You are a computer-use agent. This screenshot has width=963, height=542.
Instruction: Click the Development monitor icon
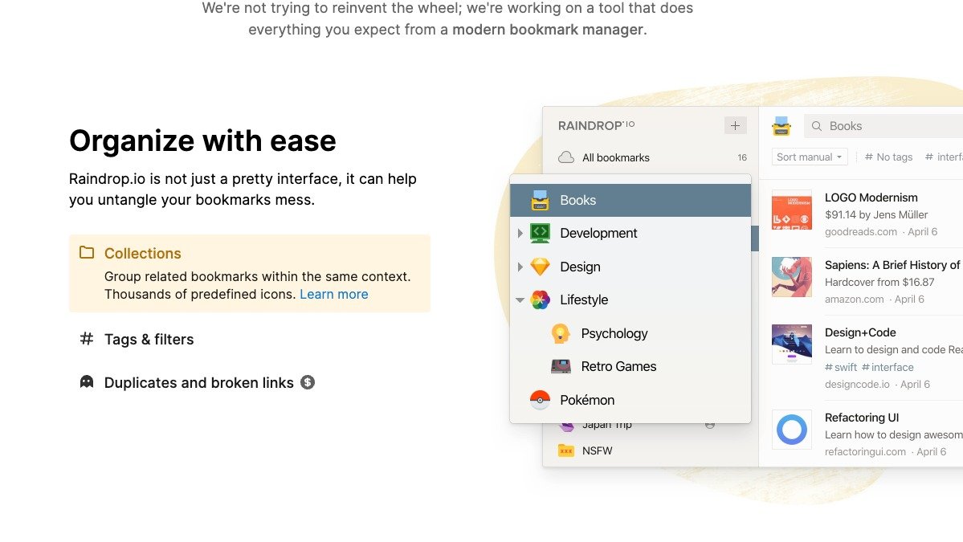(x=540, y=233)
